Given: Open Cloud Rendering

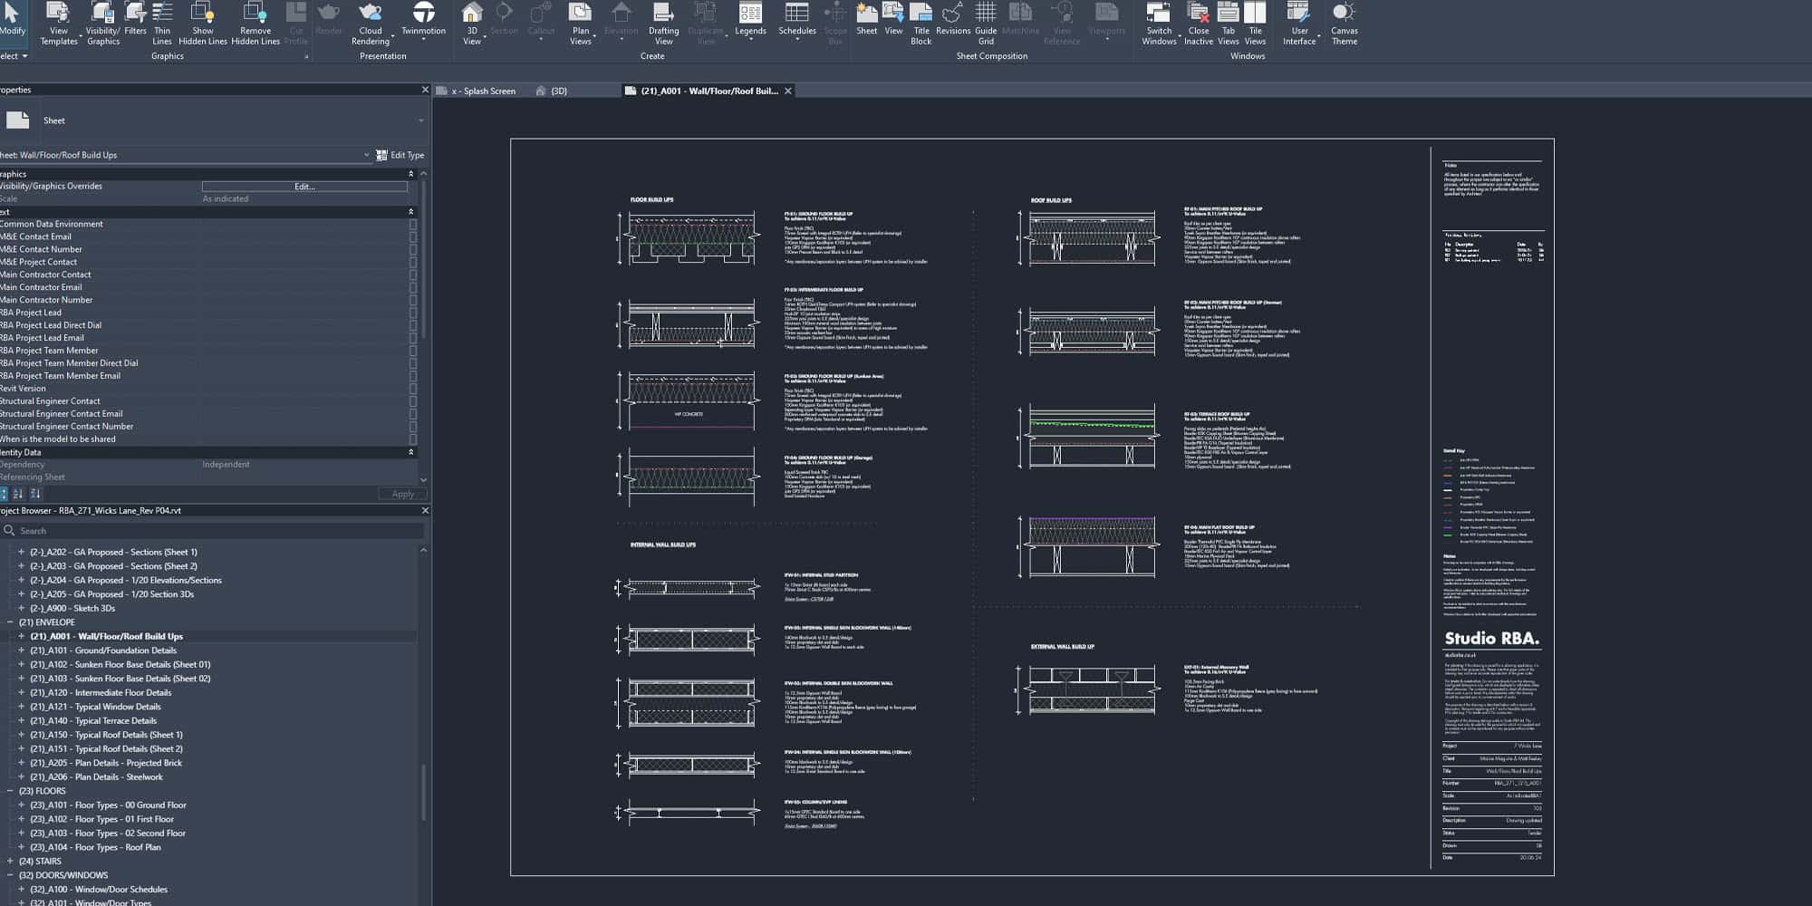Looking at the screenshot, I should click(x=371, y=24).
